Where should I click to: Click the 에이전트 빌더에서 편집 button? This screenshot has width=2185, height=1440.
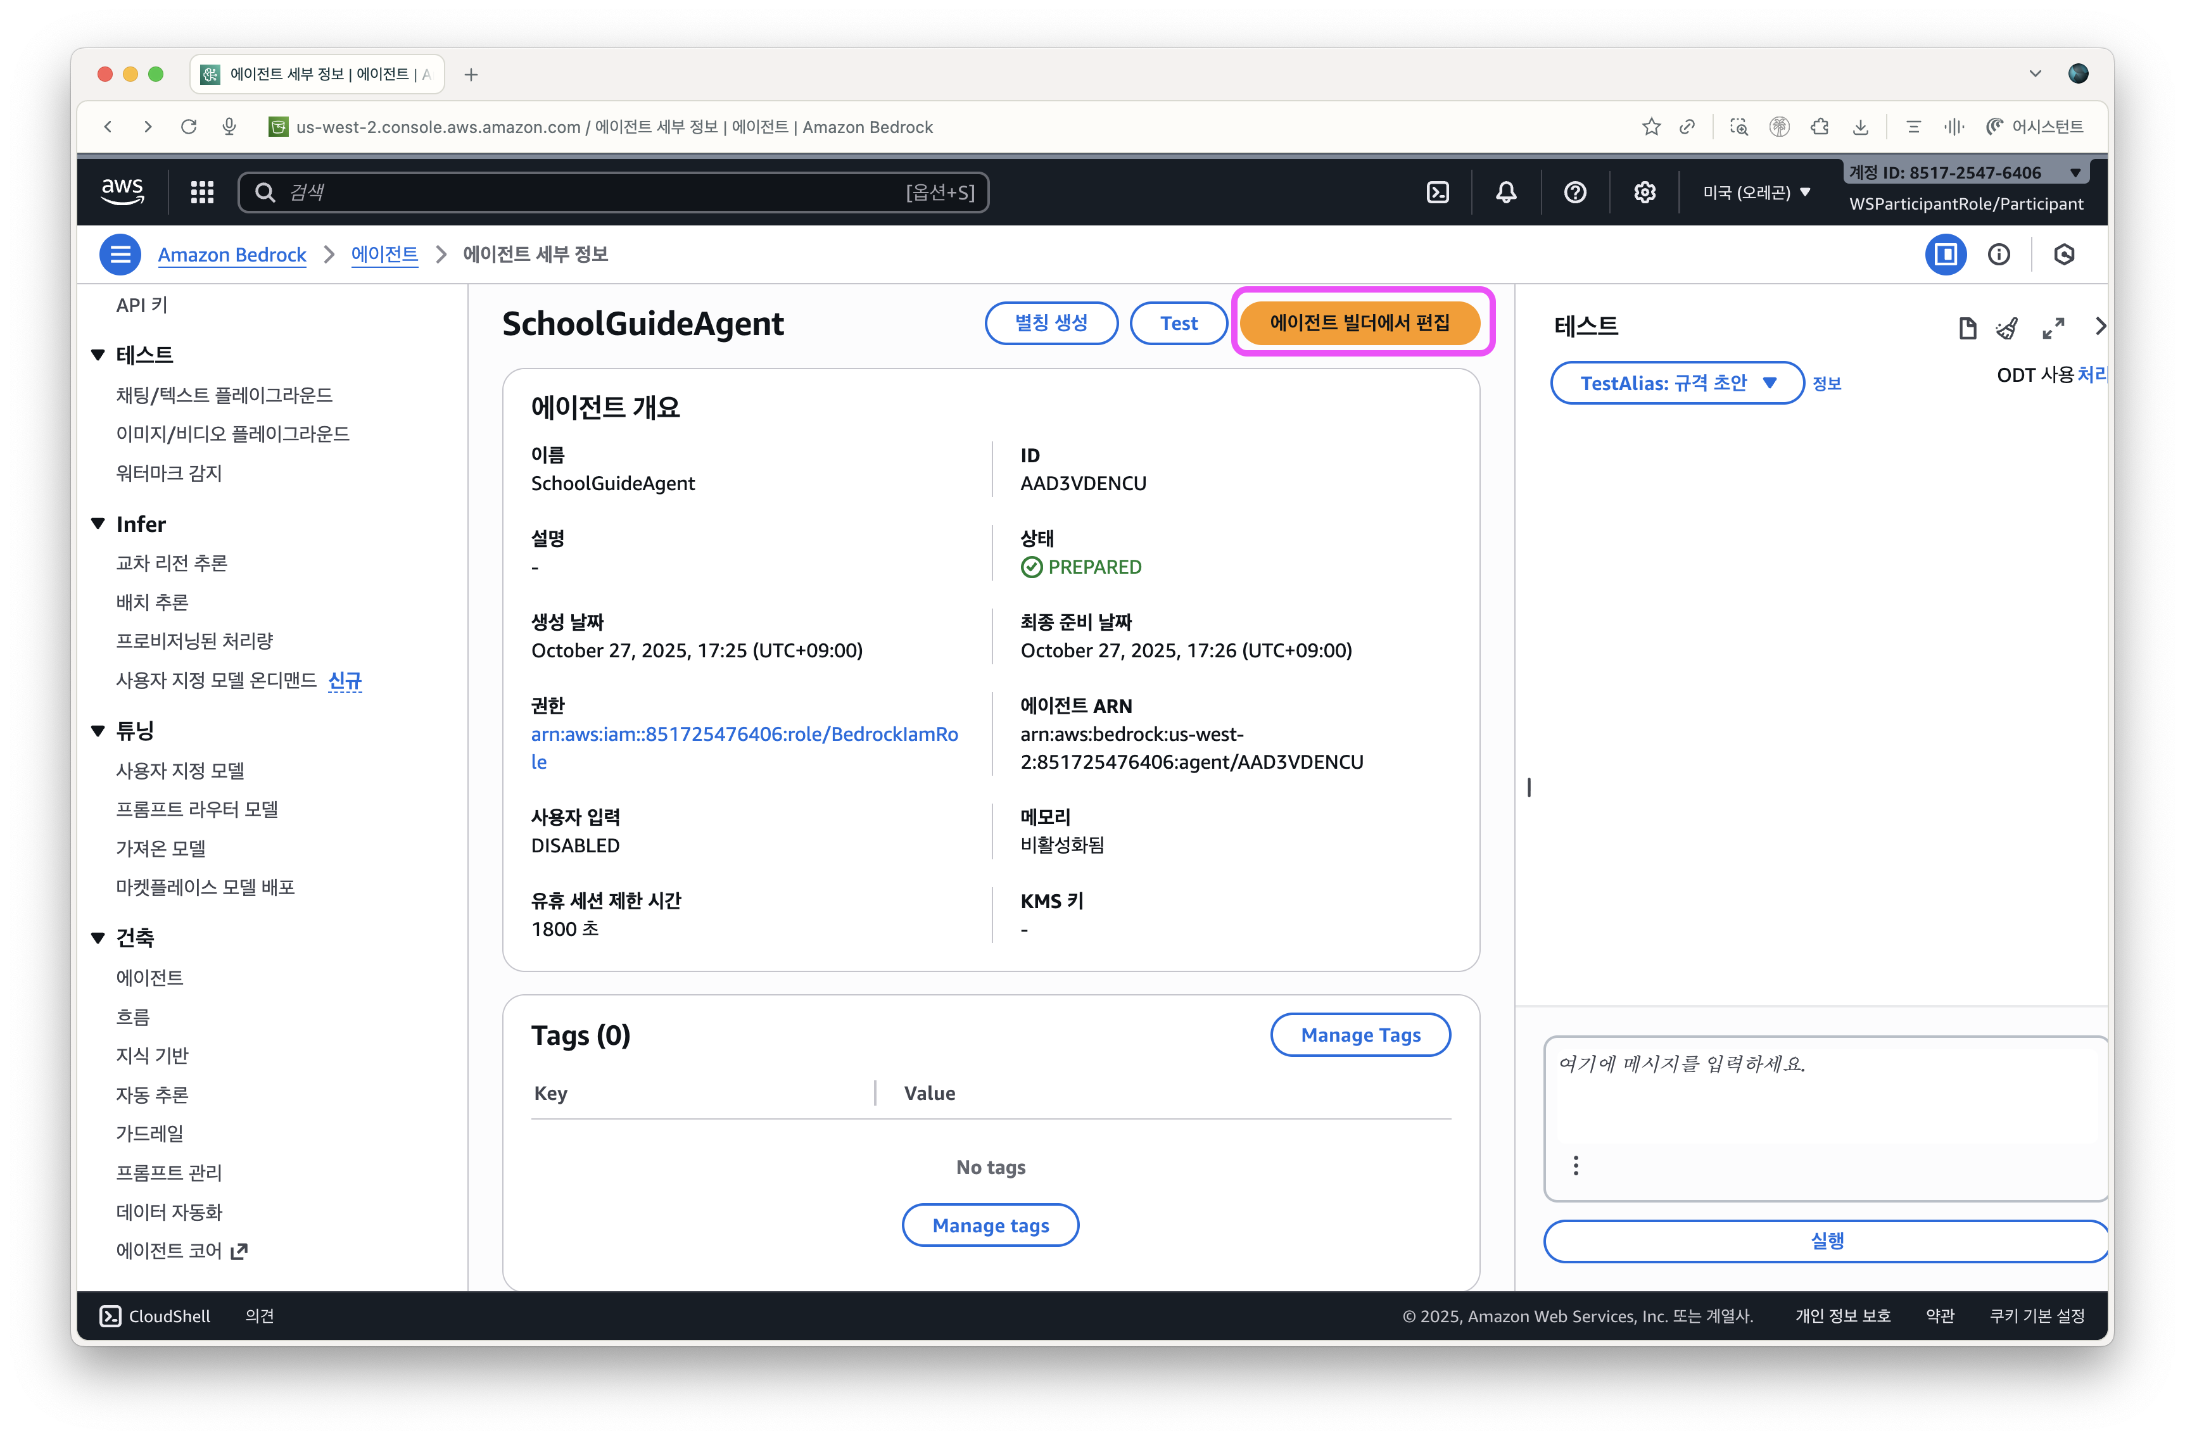pos(1360,323)
